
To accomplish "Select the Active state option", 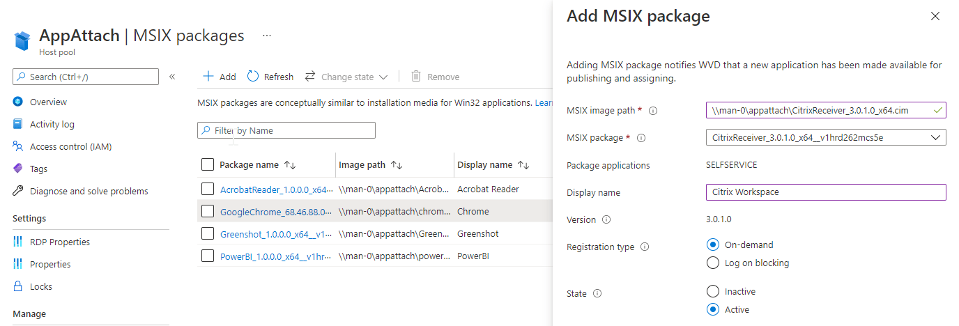I will [x=713, y=309].
